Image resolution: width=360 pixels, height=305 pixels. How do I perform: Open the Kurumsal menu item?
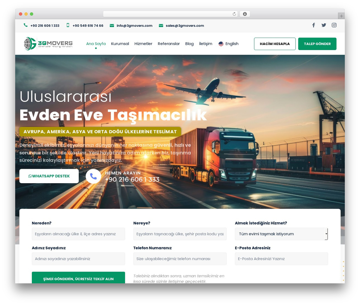click(120, 44)
